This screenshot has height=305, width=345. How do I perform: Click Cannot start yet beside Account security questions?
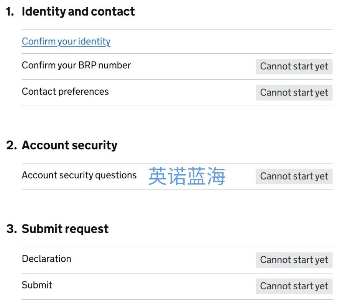[294, 176]
